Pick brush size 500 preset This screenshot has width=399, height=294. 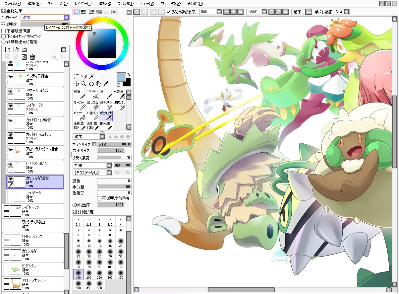(x=99, y=285)
